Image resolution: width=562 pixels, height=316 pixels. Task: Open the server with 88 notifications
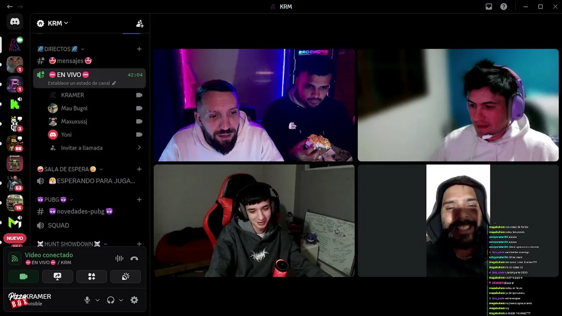point(15,144)
